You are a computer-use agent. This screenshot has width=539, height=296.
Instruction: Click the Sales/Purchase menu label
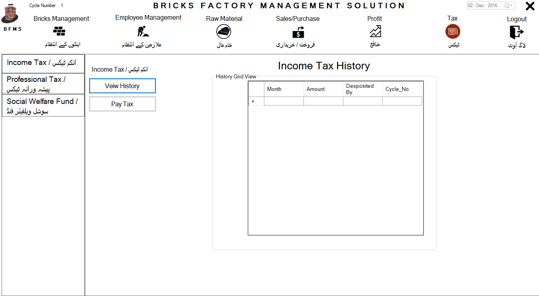coord(298,19)
